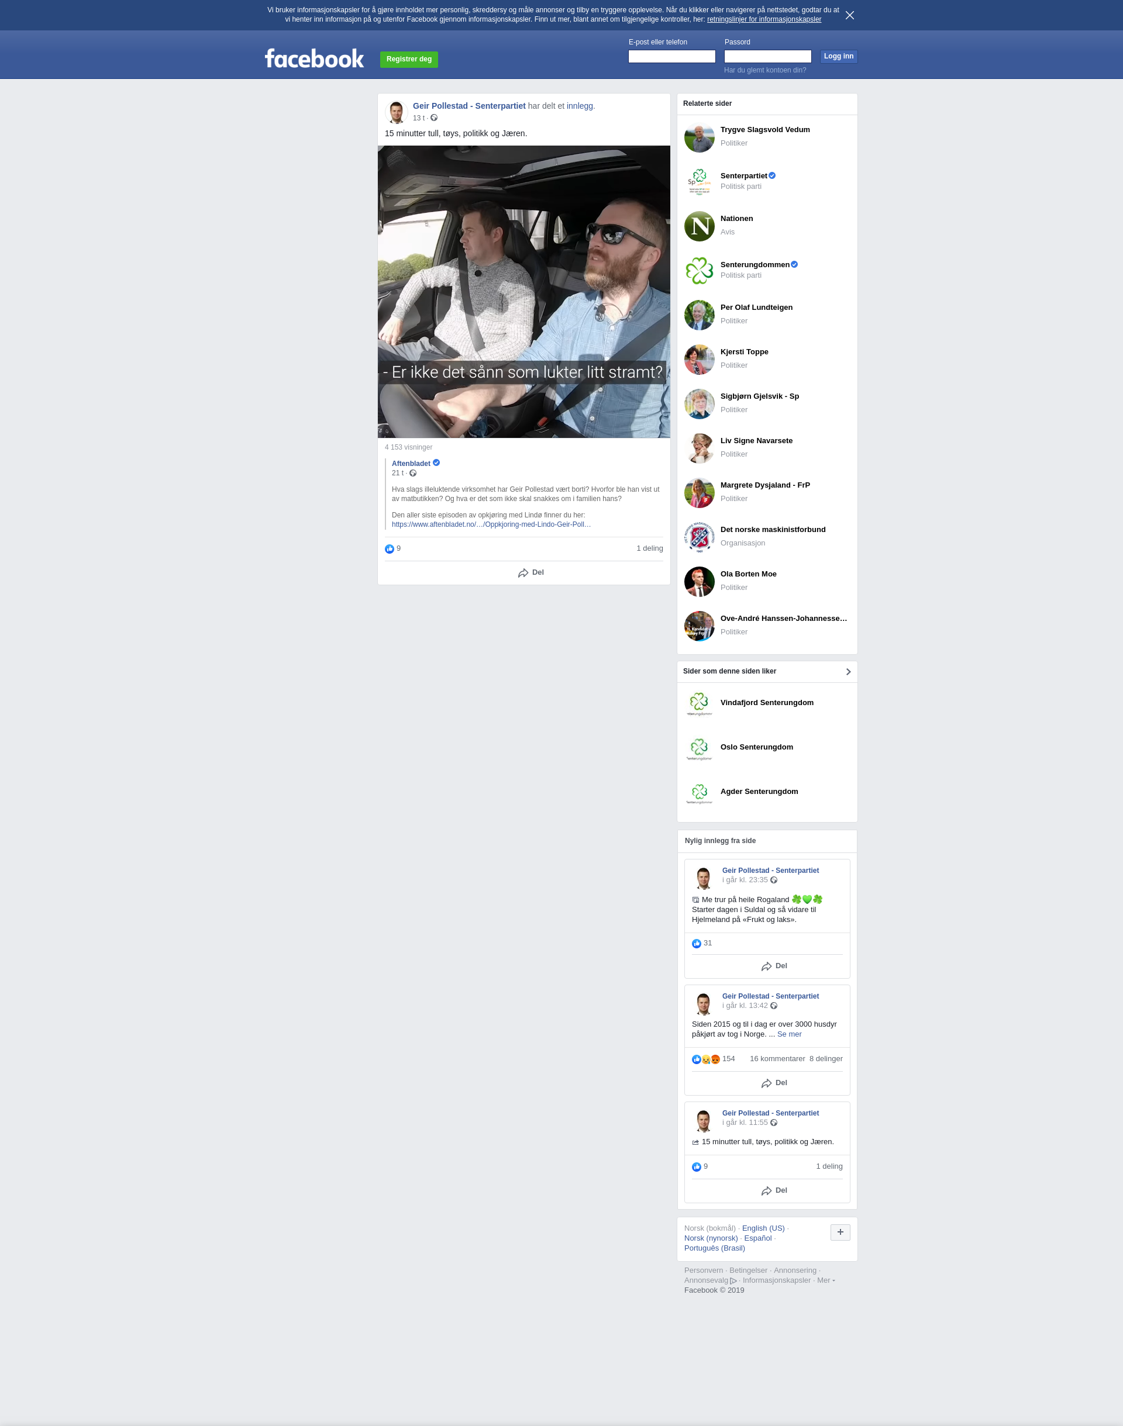Click the Registrer deg button
The height and width of the screenshot is (1426, 1123).
pyautogui.click(x=409, y=59)
